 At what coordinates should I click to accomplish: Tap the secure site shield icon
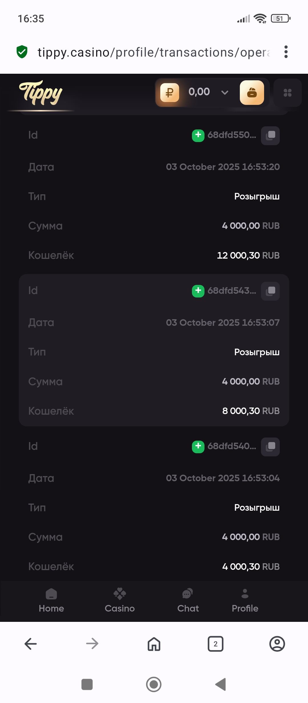click(22, 52)
